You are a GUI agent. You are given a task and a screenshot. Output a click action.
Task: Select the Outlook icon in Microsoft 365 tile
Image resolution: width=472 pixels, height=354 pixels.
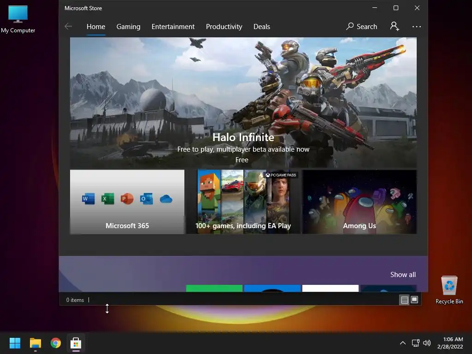tap(146, 199)
